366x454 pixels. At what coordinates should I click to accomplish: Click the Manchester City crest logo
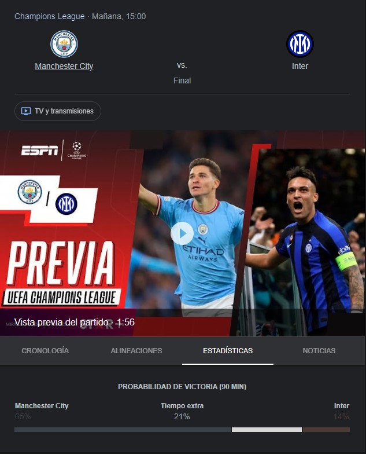[x=64, y=44]
